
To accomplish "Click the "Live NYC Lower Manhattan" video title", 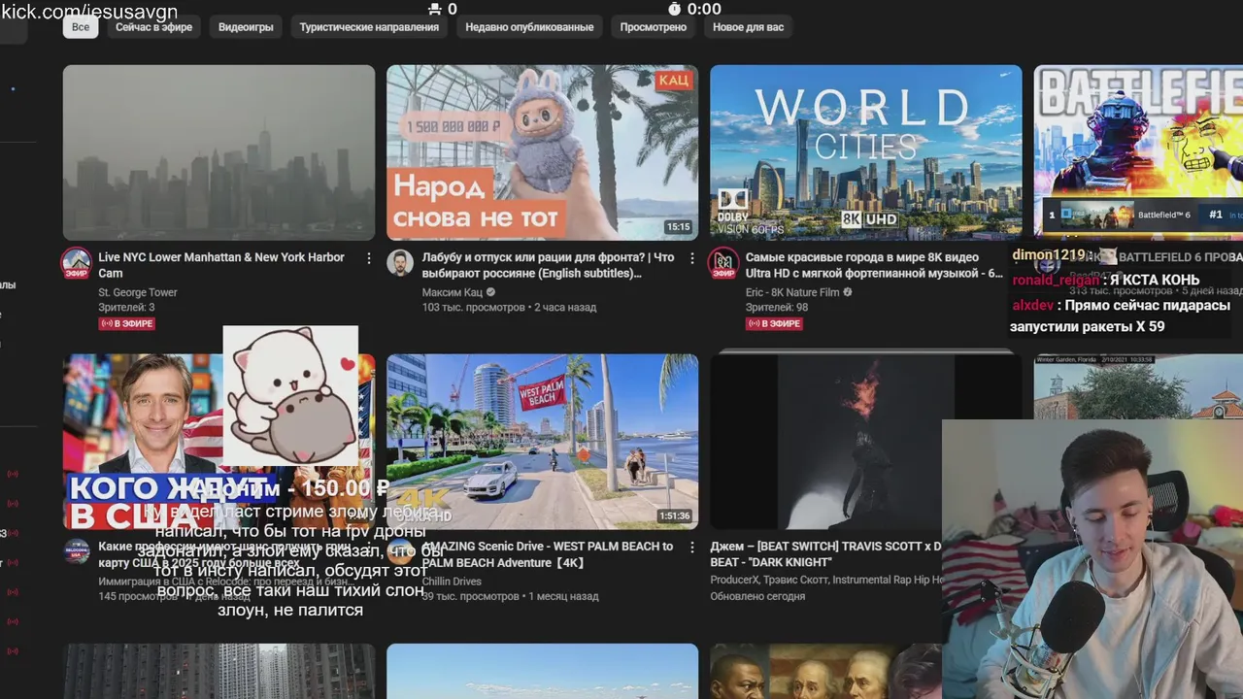I will click(221, 265).
